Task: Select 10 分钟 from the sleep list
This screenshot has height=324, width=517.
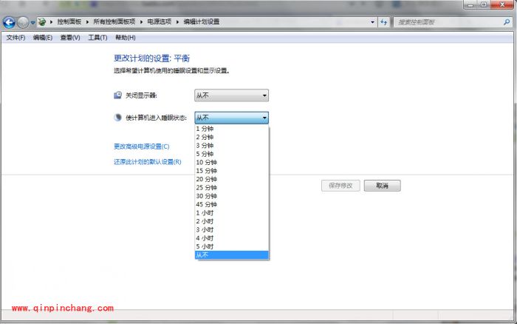Action: pyautogui.click(x=232, y=162)
